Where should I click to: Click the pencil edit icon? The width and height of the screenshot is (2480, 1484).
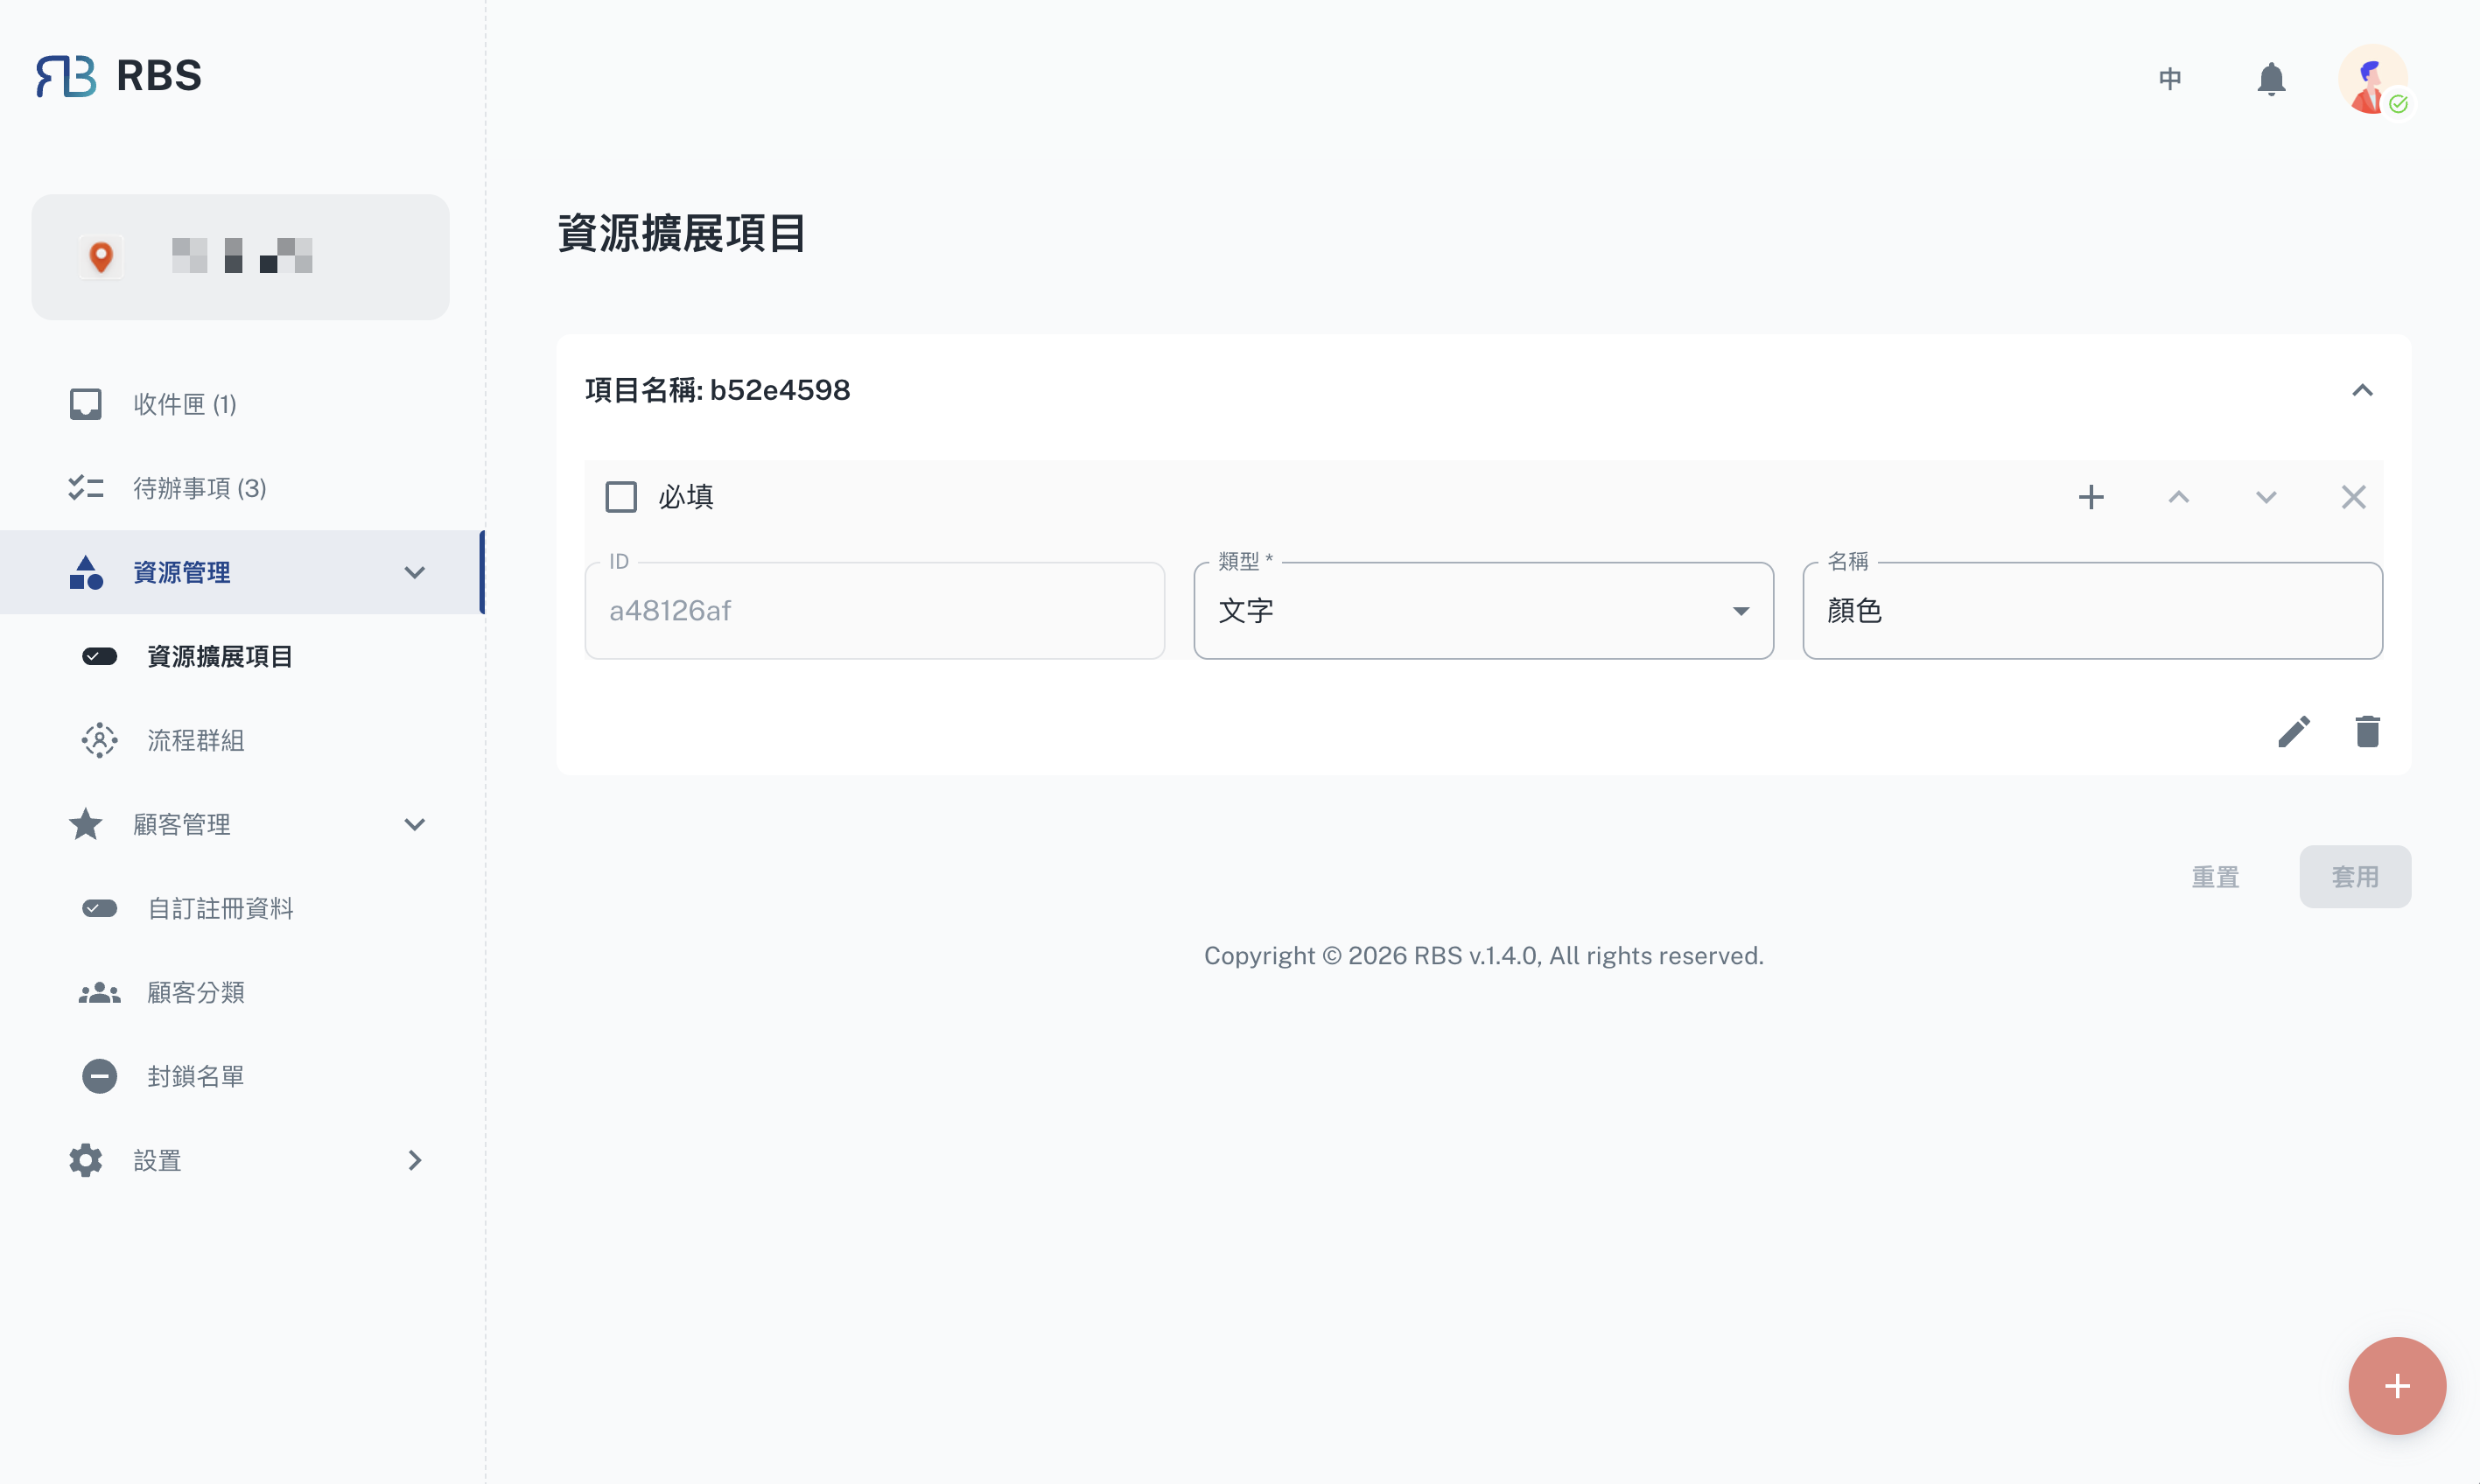click(x=2294, y=732)
